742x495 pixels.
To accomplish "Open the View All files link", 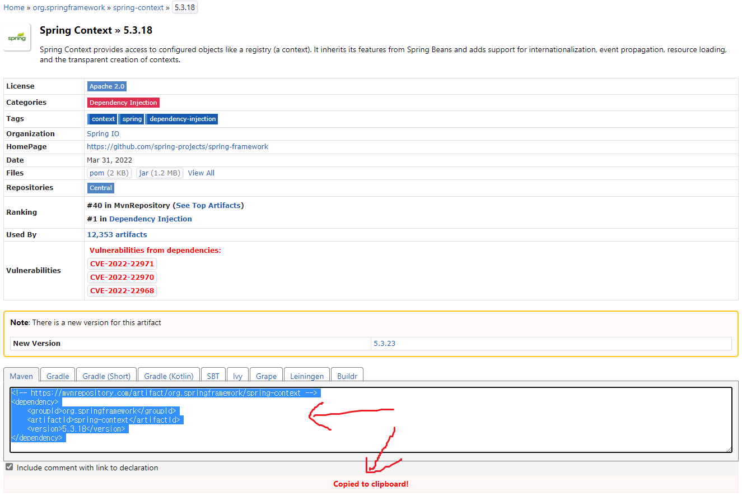I will pyautogui.click(x=201, y=173).
